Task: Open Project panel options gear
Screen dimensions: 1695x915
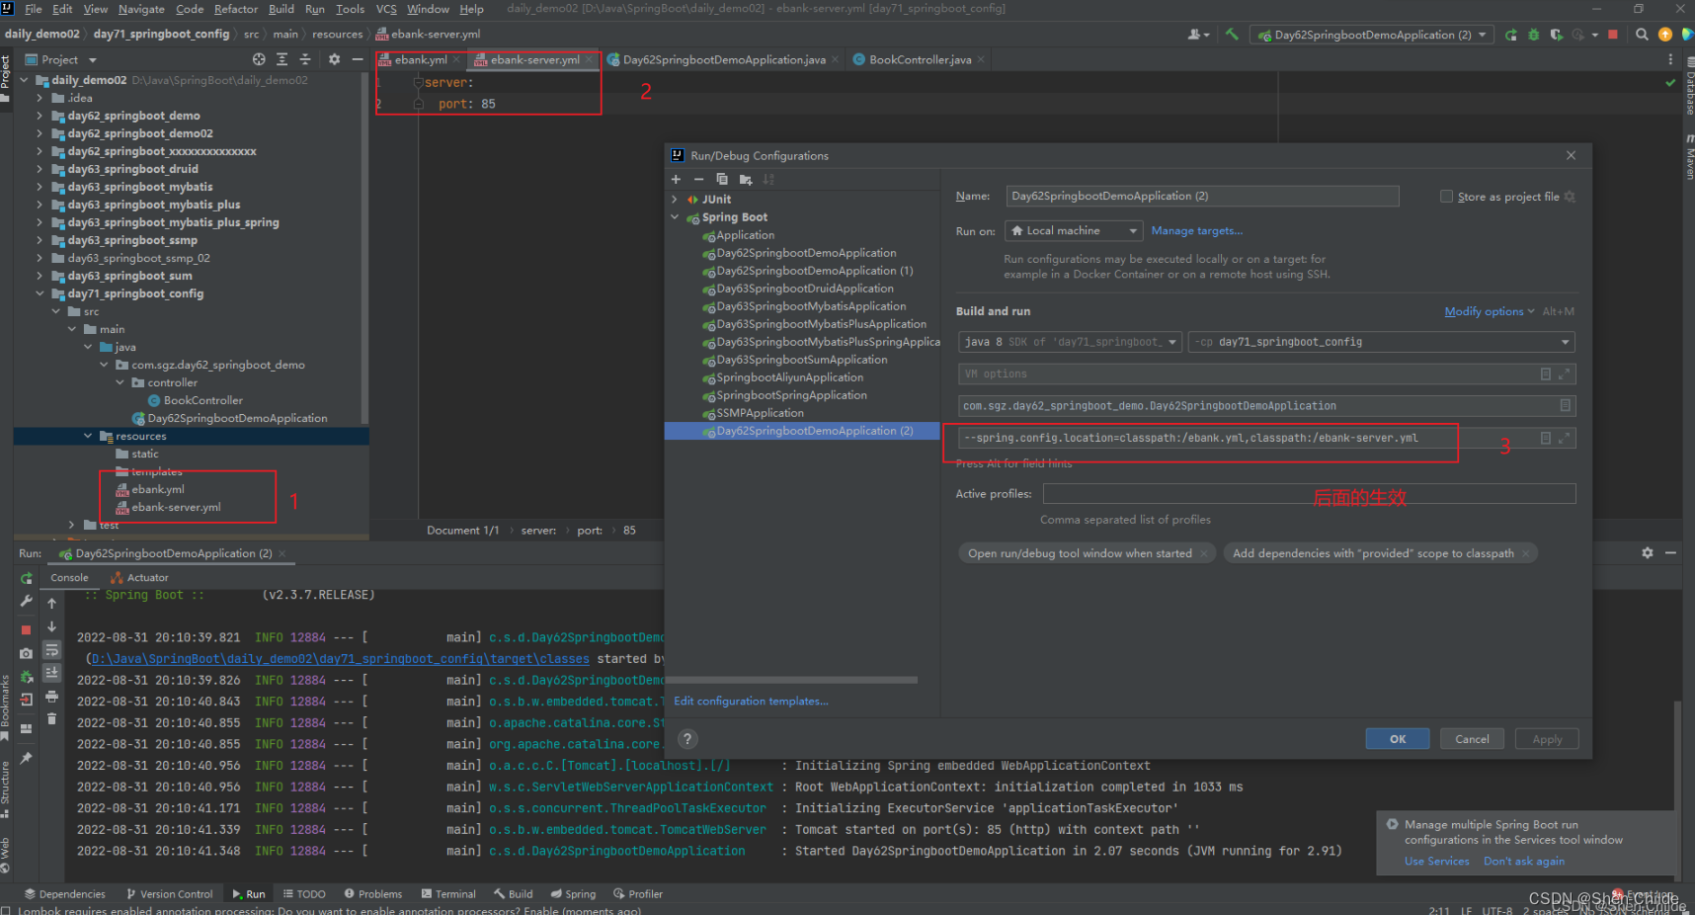Action: [335, 59]
